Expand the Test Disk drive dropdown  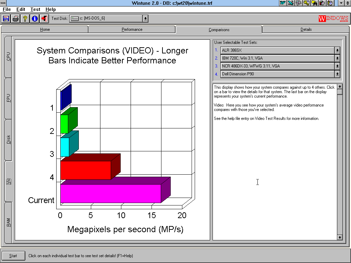coord(146,18)
